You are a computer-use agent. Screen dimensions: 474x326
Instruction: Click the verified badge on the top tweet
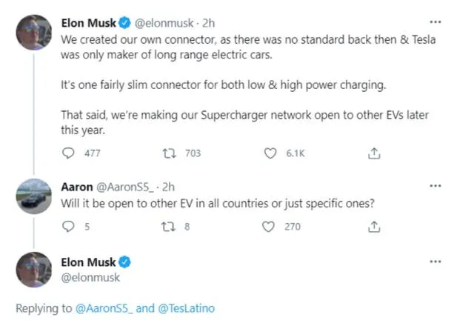point(126,23)
